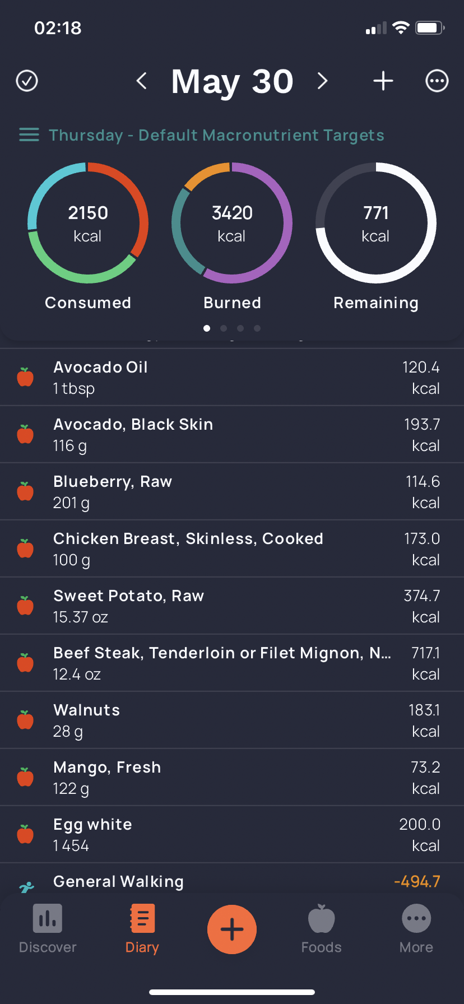The width and height of the screenshot is (464, 1004).
Task: Tap apple icon beside Walnuts
Action: (25, 720)
